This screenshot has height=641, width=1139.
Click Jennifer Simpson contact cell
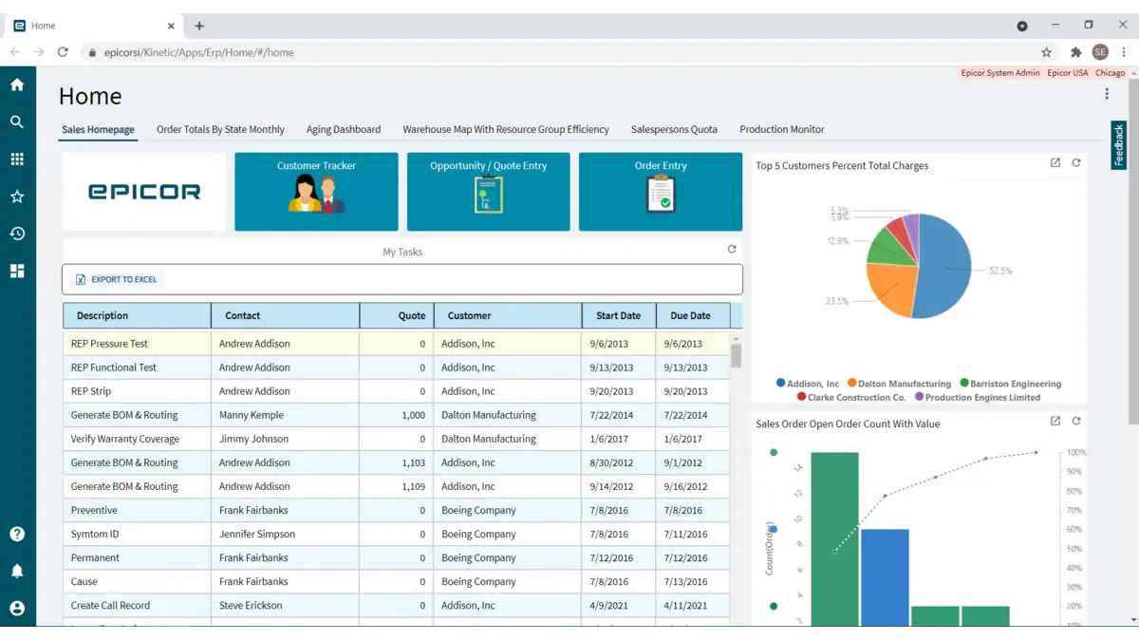(x=286, y=534)
